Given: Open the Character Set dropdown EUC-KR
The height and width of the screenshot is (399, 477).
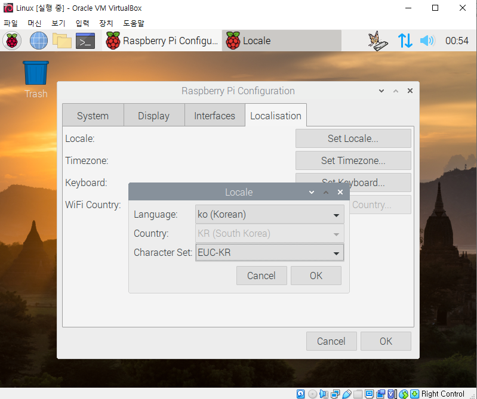Looking at the screenshot, I should click(x=269, y=252).
